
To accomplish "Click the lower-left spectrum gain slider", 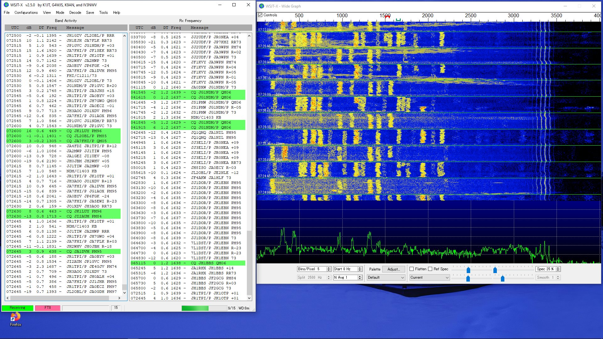I will 468,278.
